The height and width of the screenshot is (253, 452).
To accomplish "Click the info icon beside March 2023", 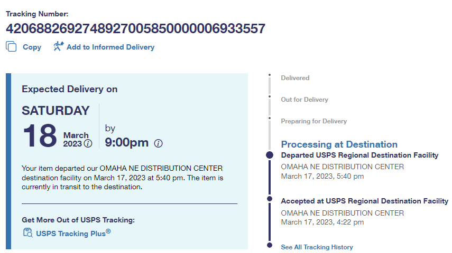I will (88, 143).
